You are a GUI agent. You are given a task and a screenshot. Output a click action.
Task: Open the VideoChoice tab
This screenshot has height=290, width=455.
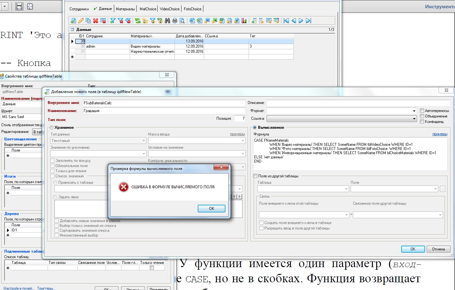(170, 9)
